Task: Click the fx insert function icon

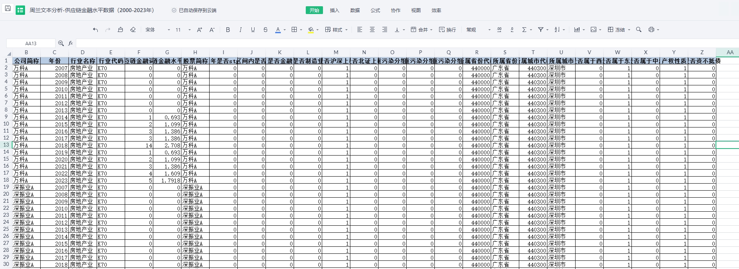Action: (x=70, y=43)
